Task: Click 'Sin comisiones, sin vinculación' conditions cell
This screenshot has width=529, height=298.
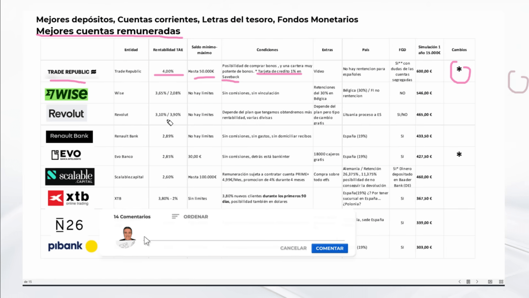Action: [251, 93]
